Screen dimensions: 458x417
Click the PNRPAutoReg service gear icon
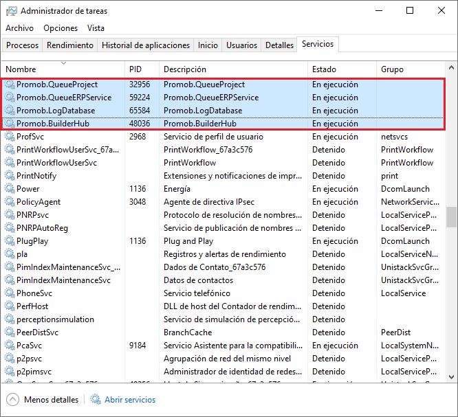[x=10, y=228]
